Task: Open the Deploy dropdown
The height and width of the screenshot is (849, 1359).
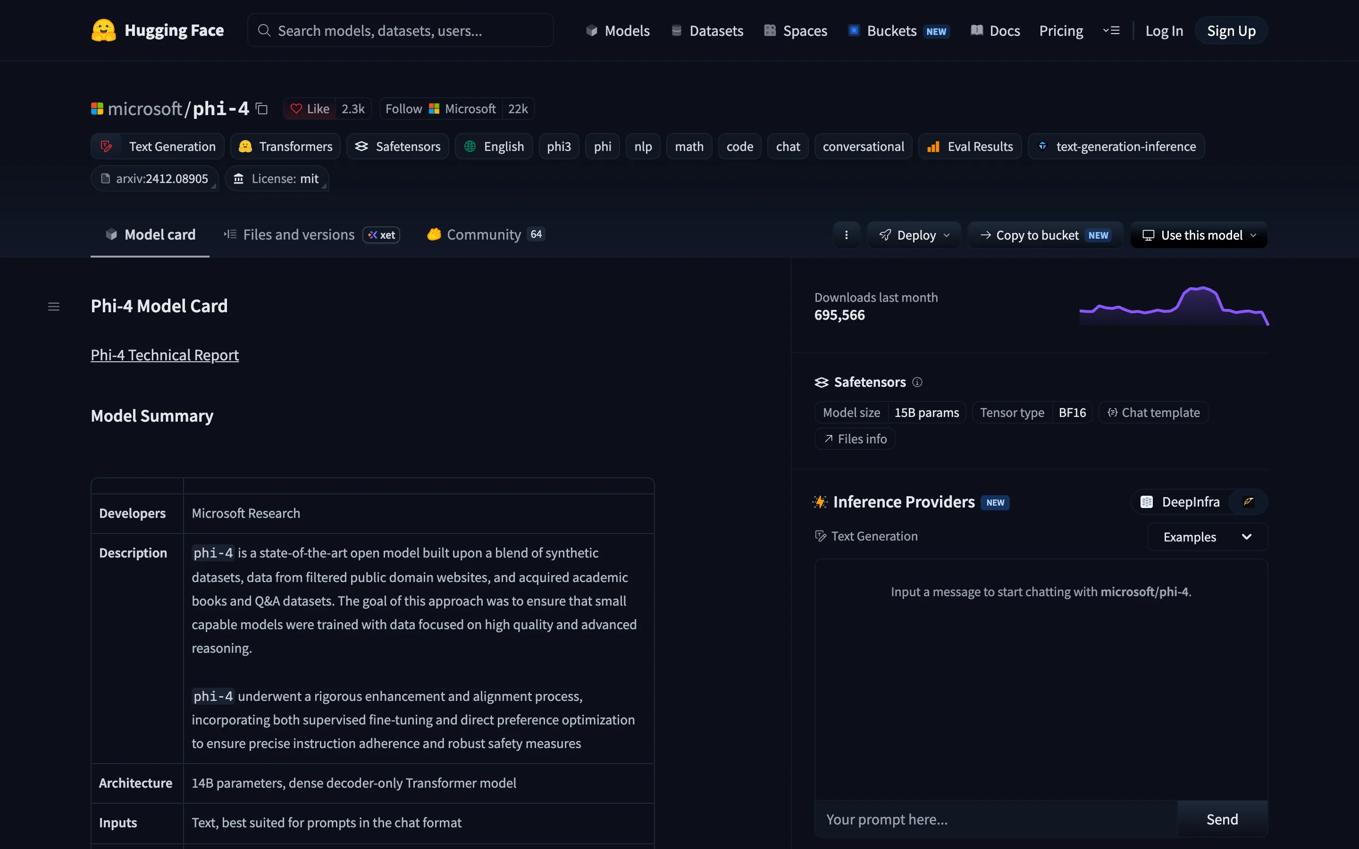Action: tap(914, 235)
